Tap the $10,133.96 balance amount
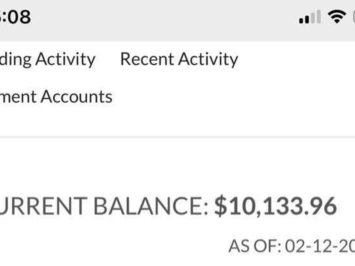Image resolution: width=355 pixels, height=266 pixels. pyautogui.click(x=275, y=205)
